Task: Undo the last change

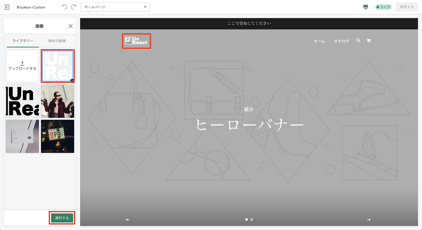Action: coord(64,7)
